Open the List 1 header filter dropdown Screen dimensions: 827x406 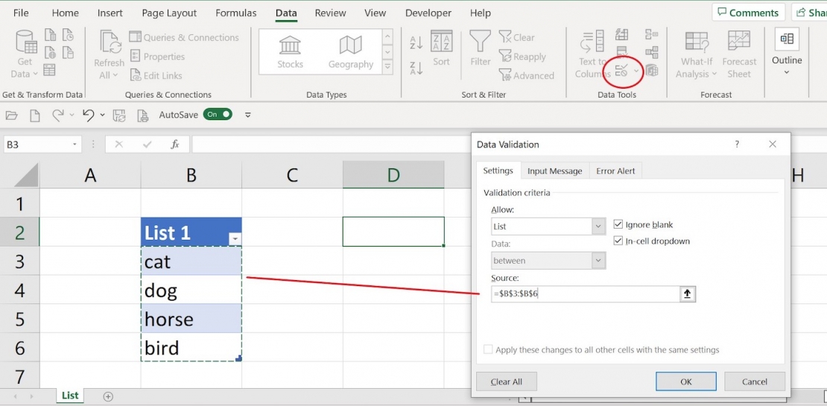[x=235, y=238]
